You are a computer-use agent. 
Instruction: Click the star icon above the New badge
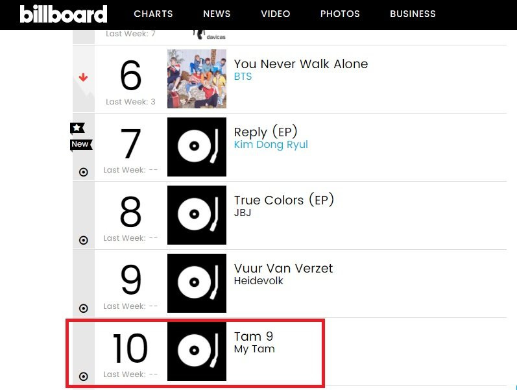pyautogui.click(x=78, y=128)
